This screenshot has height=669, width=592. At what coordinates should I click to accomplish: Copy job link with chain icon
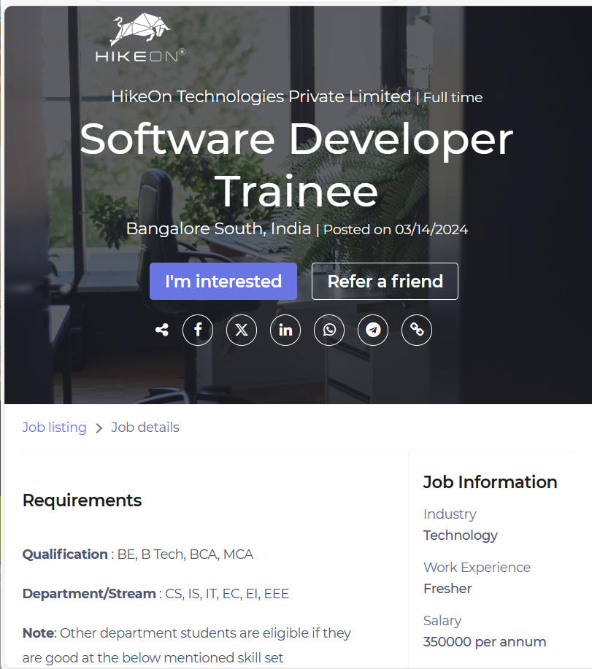click(x=417, y=330)
